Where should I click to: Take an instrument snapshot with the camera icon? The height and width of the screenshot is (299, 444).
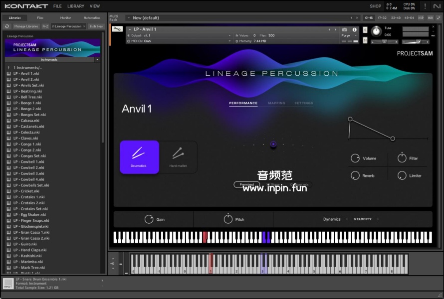click(x=344, y=29)
